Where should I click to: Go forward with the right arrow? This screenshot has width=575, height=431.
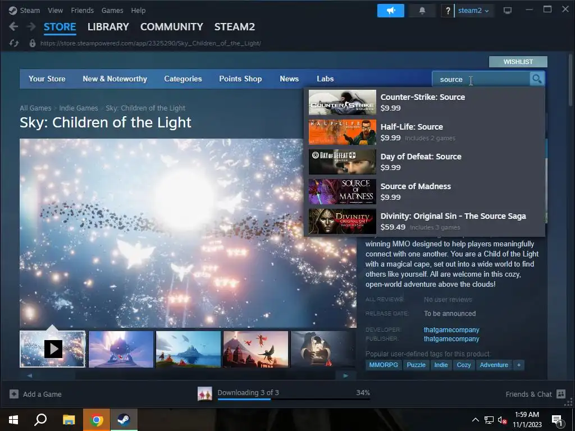click(x=31, y=26)
